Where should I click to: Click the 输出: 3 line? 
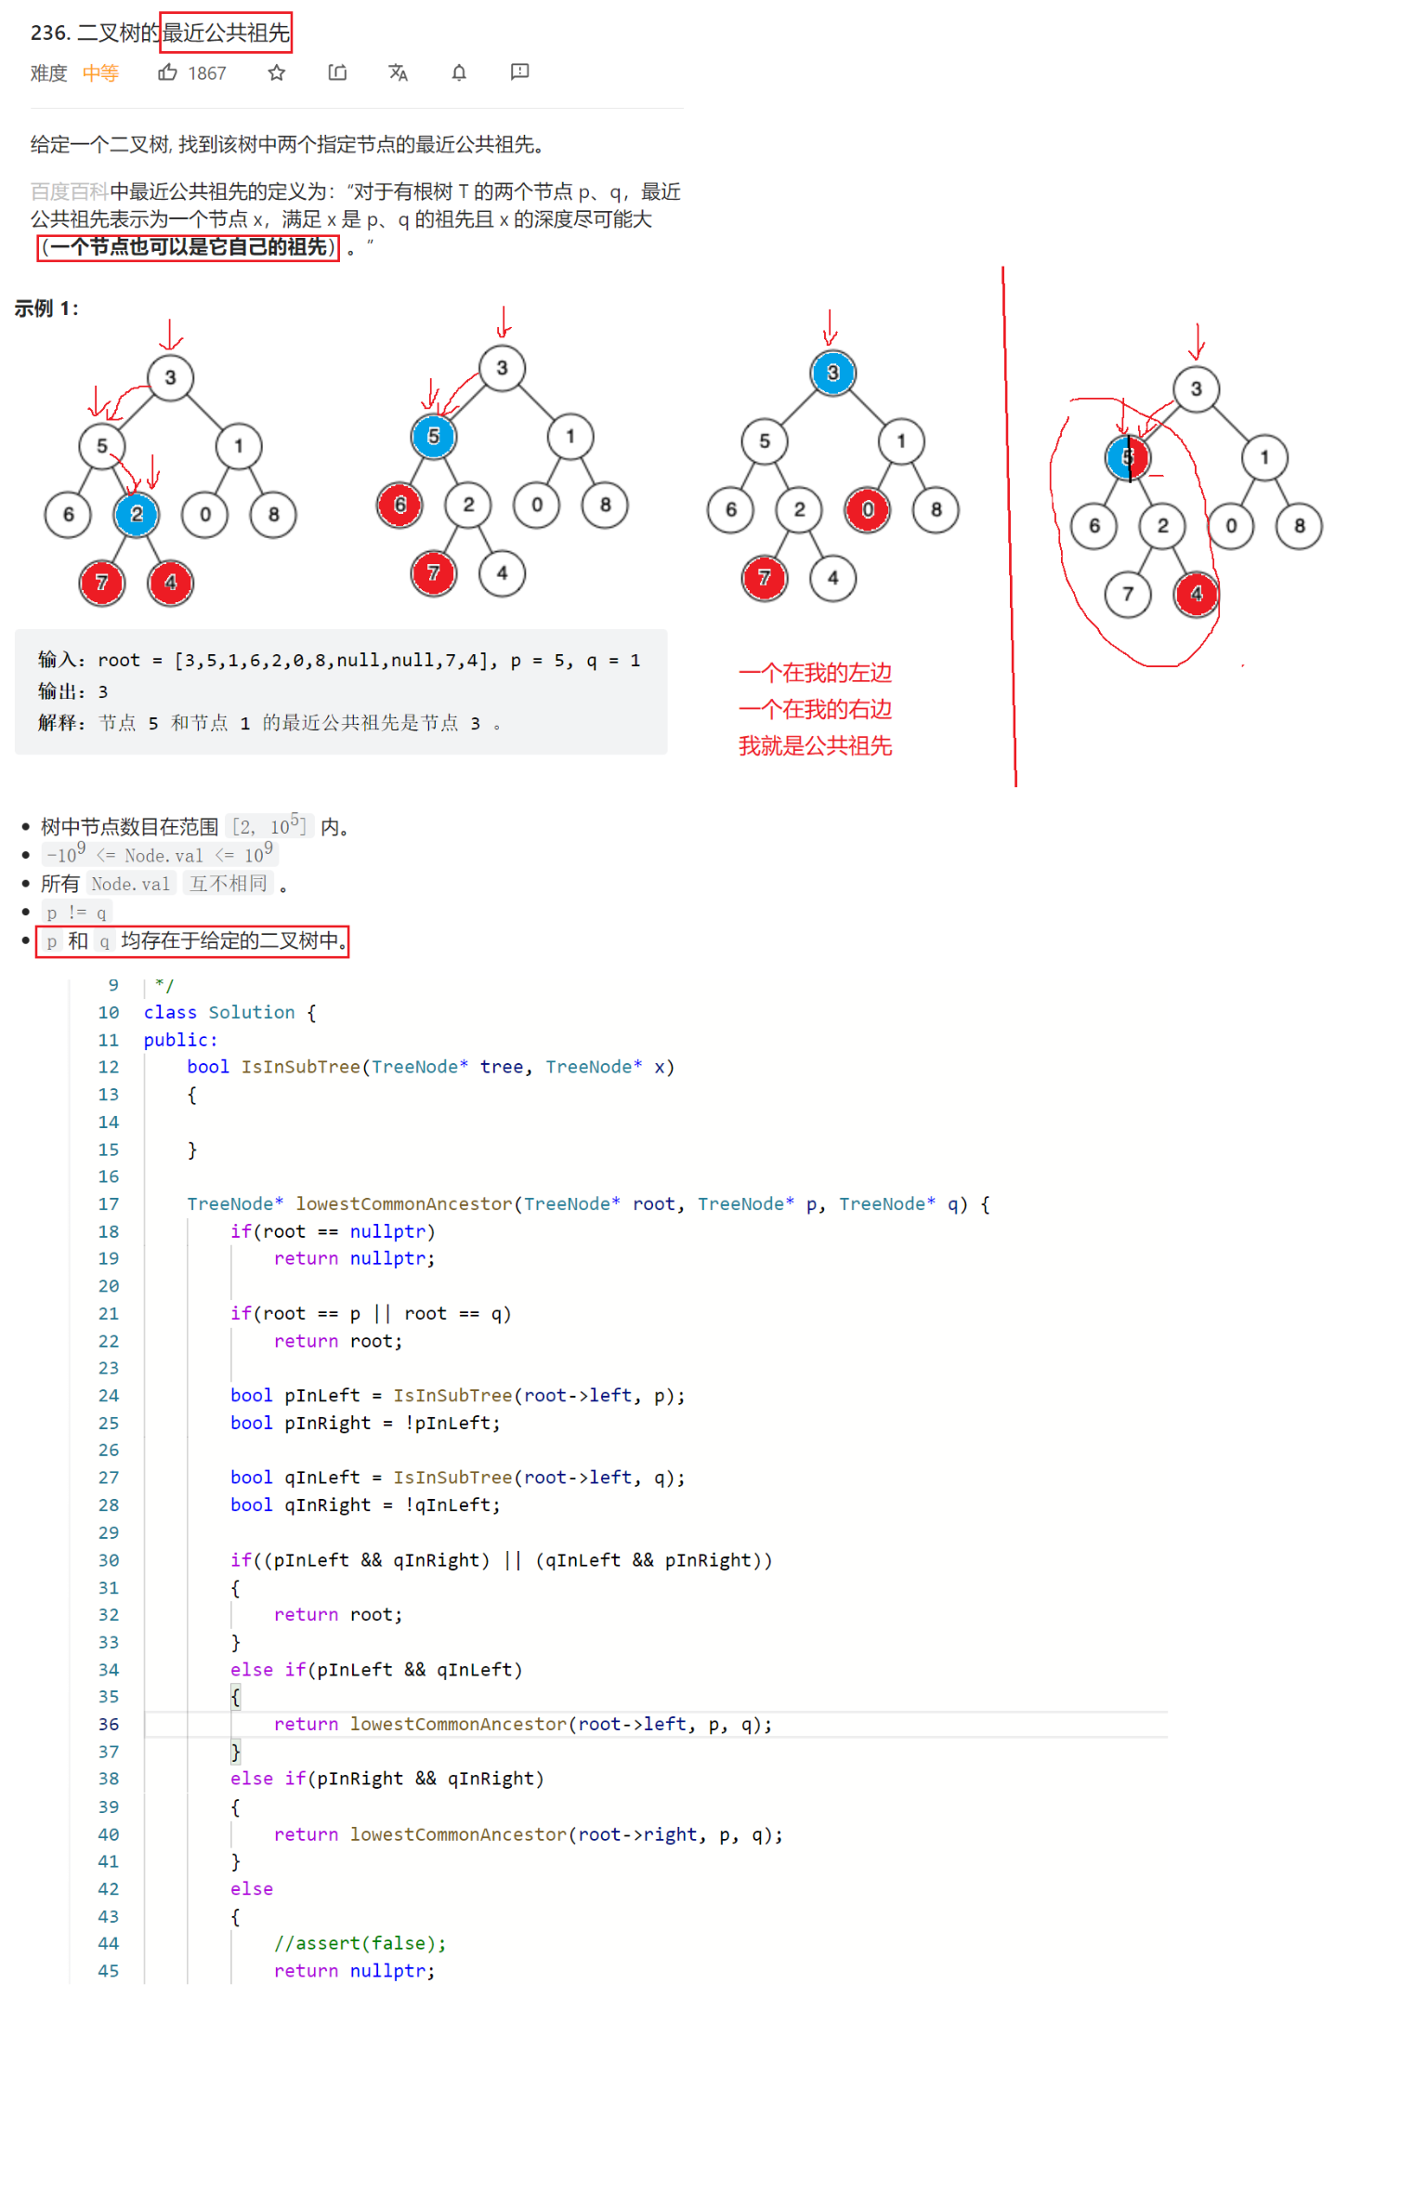(73, 691)
